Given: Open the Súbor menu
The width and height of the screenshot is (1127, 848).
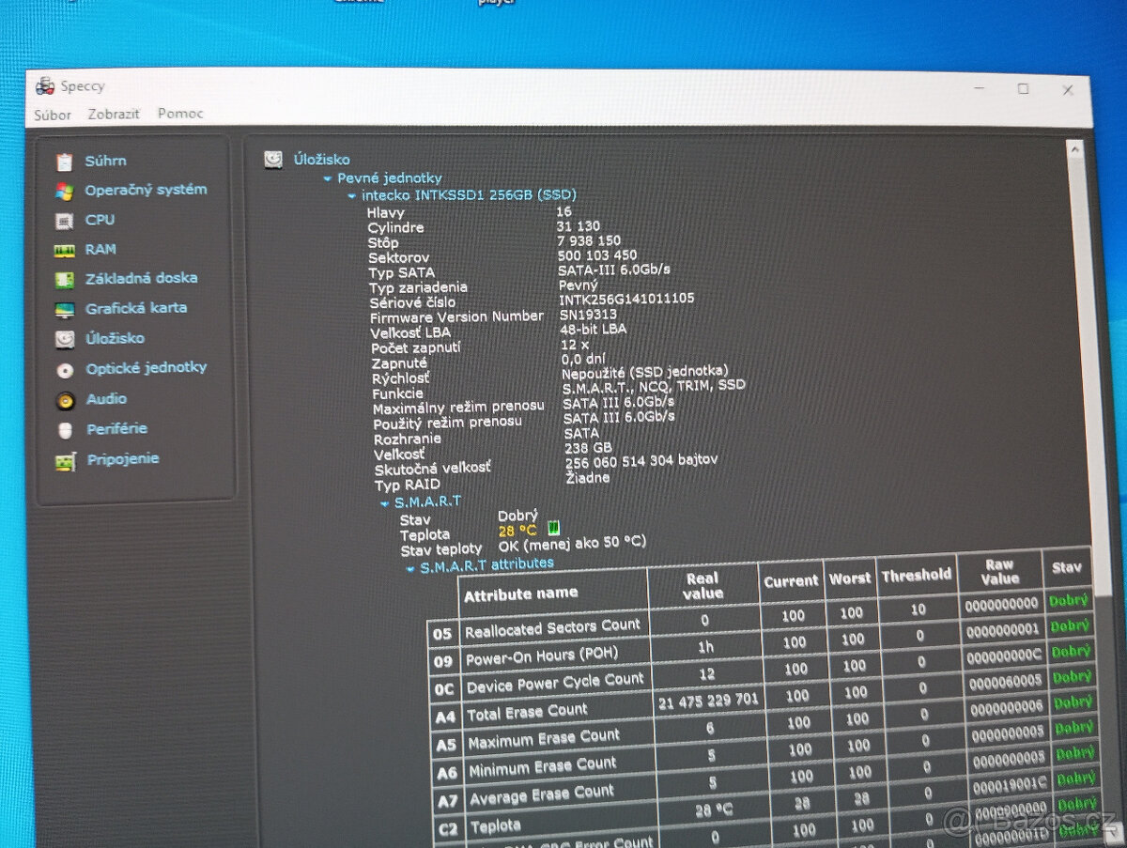Looking at the screenshot, I should click(x=53, y=115).
